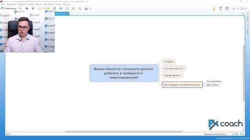Click the vertical scrollbar down arrow
The height and width of the screenshot is (140, 250).
tap(244, 129)
